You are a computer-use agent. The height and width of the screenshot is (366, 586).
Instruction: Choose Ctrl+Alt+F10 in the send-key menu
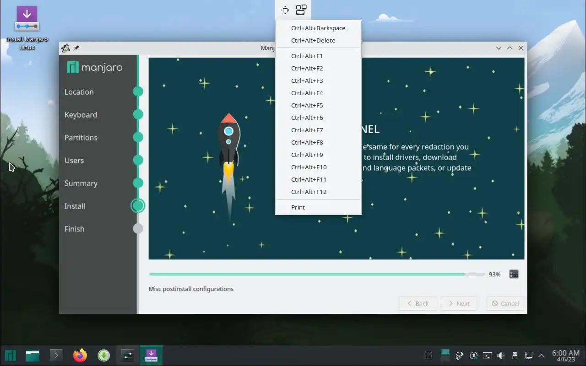pyautogui.click(x=318, y=167)
